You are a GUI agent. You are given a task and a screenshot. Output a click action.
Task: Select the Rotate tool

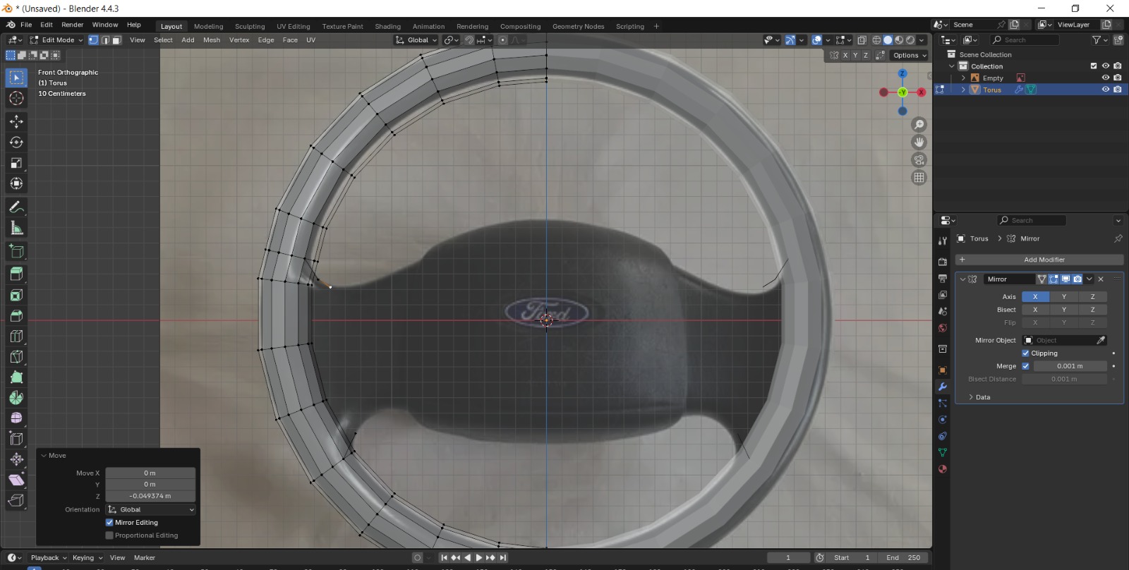click(x=16, y=142)
